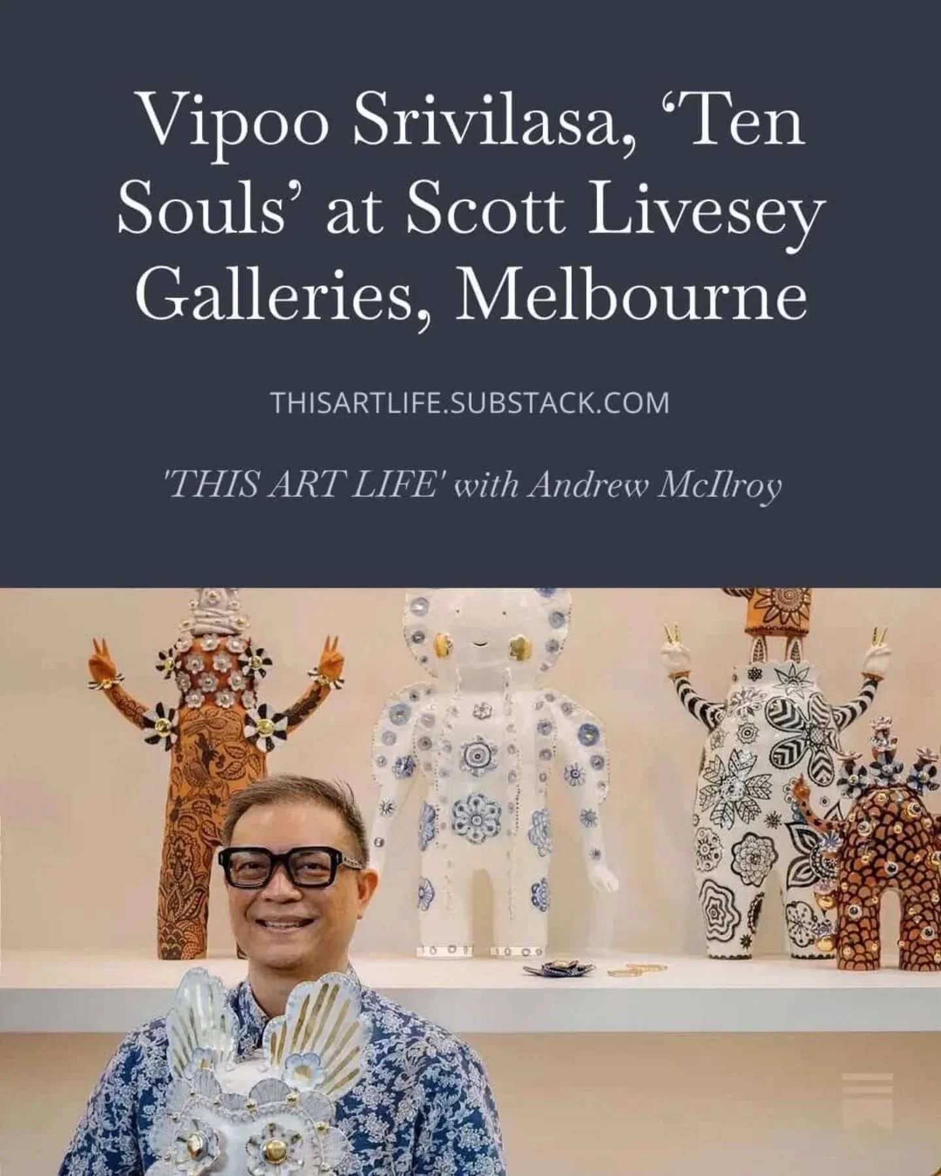941x1176 pixels.
Task: Click the word Melbourne in the headline
Action: coord(630,295)
